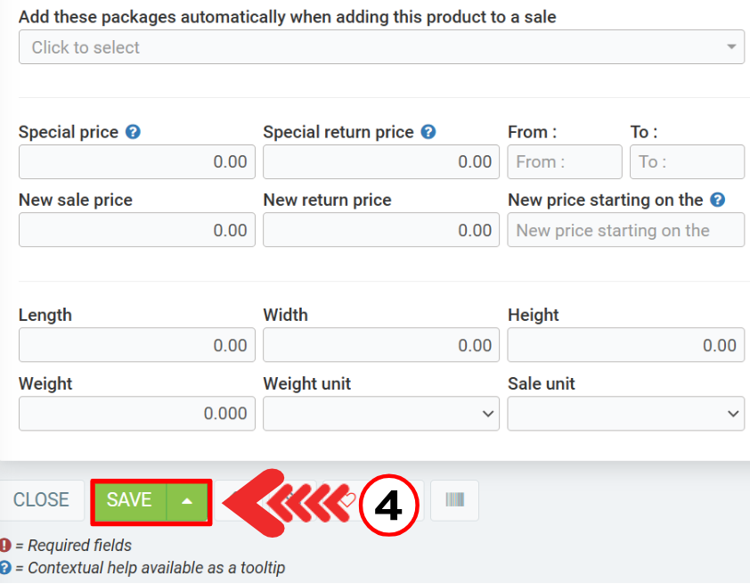Click help icon beside New price starting on
The image size is (750, 584).
point(717,200)
